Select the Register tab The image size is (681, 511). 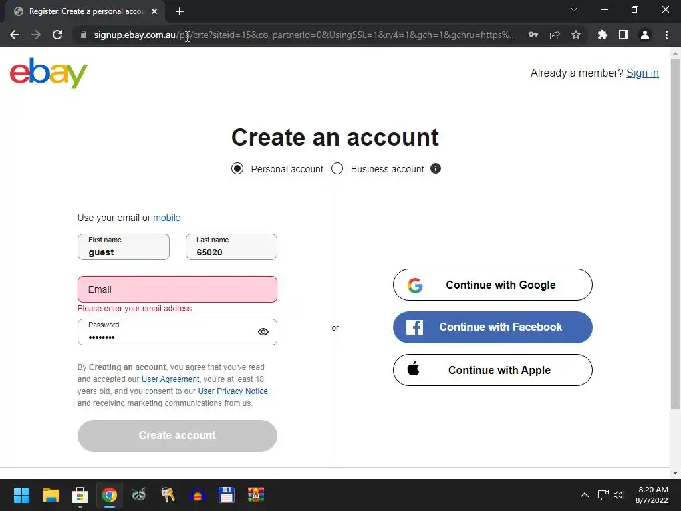[85, 11]
